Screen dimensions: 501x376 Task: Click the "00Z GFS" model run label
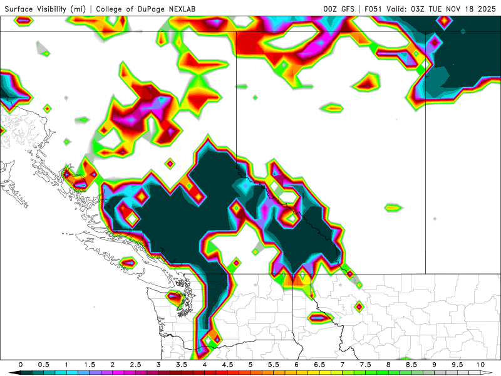pyautogui.click(x=339, y=9)
